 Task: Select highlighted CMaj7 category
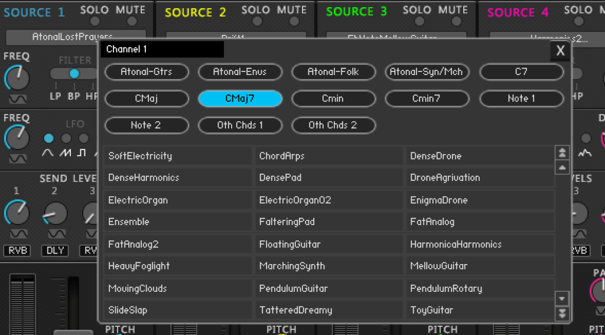tap(240, 99)
